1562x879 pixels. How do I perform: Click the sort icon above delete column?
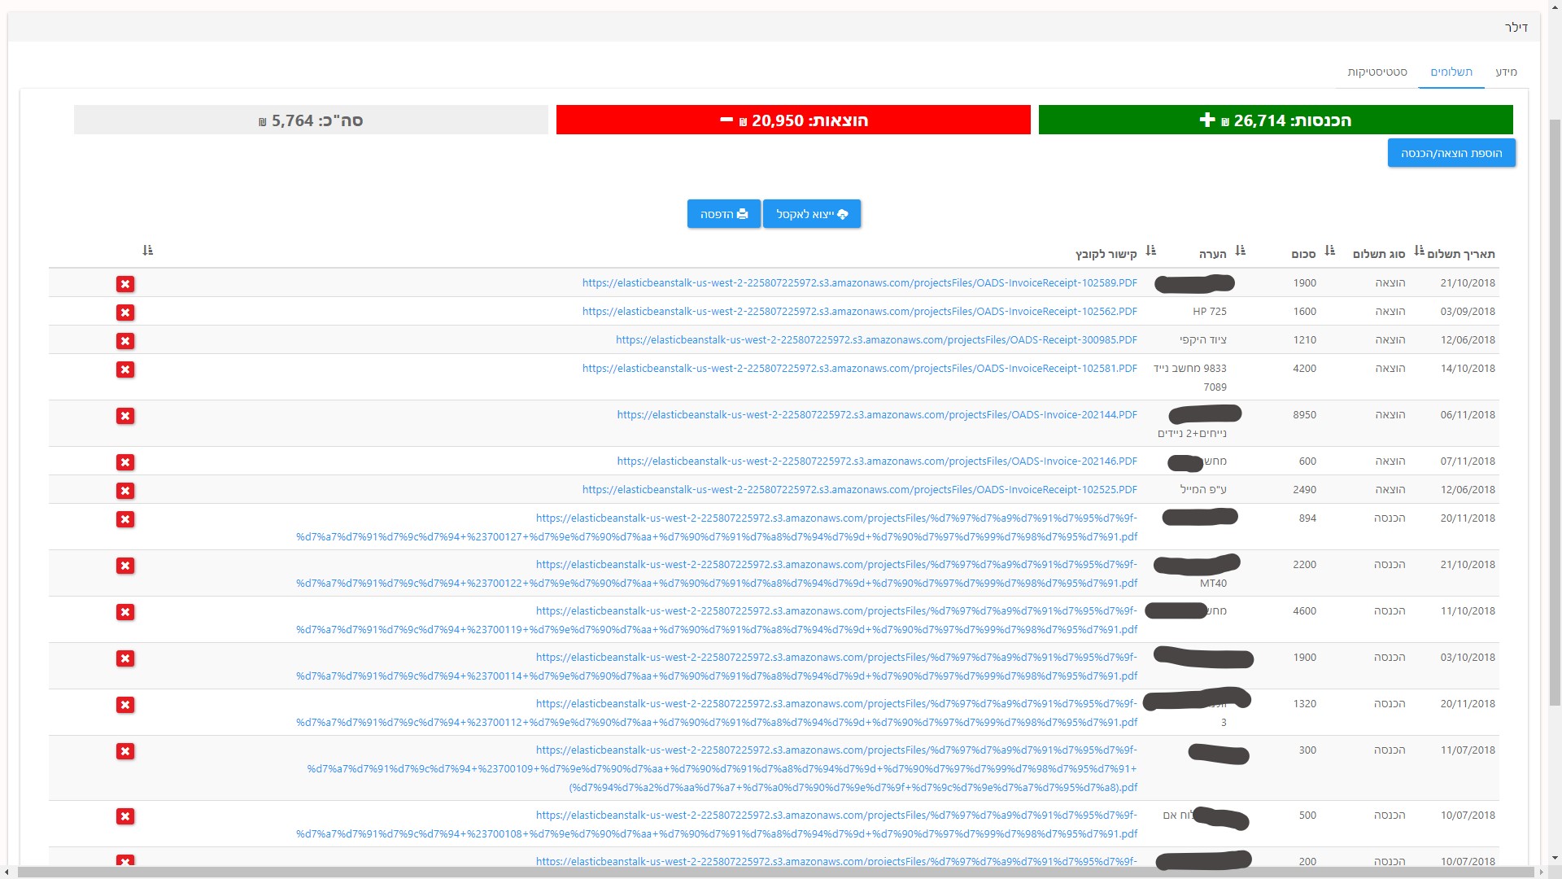(x=147, y=251)
